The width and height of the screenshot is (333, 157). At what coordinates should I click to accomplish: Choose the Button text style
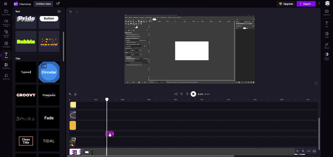(x=49, y=22)
